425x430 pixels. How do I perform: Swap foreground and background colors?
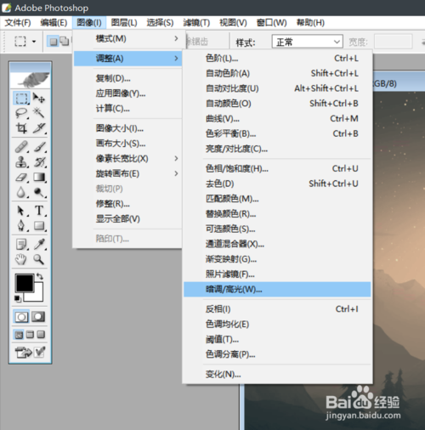(x=40, y=276)
